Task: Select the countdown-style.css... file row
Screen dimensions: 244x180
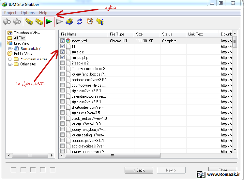Action: coord(145,85)
